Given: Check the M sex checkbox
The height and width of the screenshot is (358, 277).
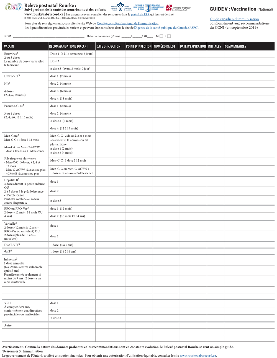Looking at the screenshot, I should pyautogui.click(x=161, y=36).
